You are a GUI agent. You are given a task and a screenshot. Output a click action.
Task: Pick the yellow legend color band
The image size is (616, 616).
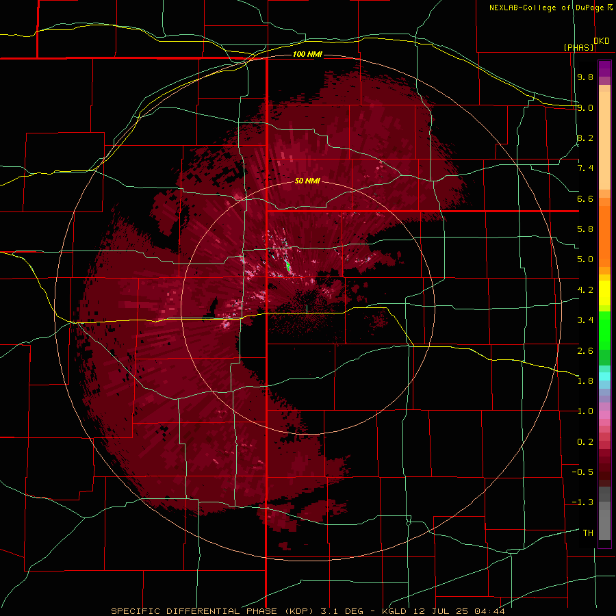(x=604, y=293)
